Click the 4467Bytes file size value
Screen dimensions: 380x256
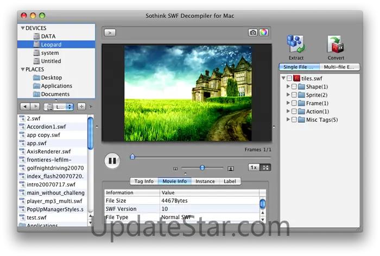coord(174,201)
